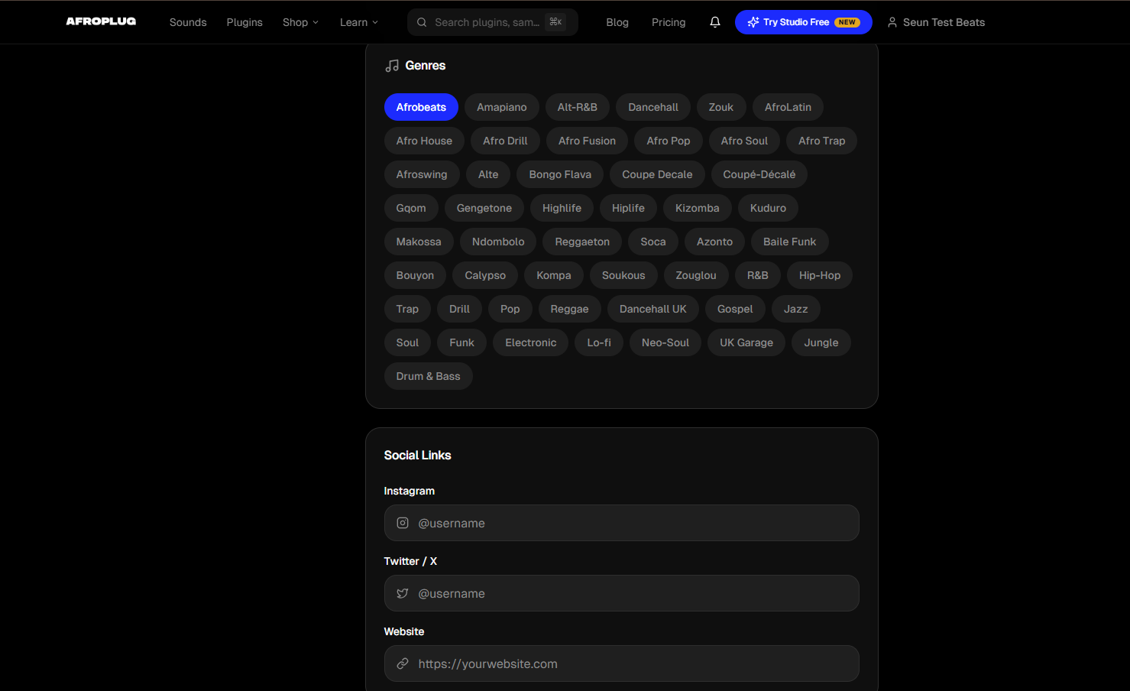The image size is (1130, 691).
Task: Go to the Sounds page
Action: [x=188, y=22]
